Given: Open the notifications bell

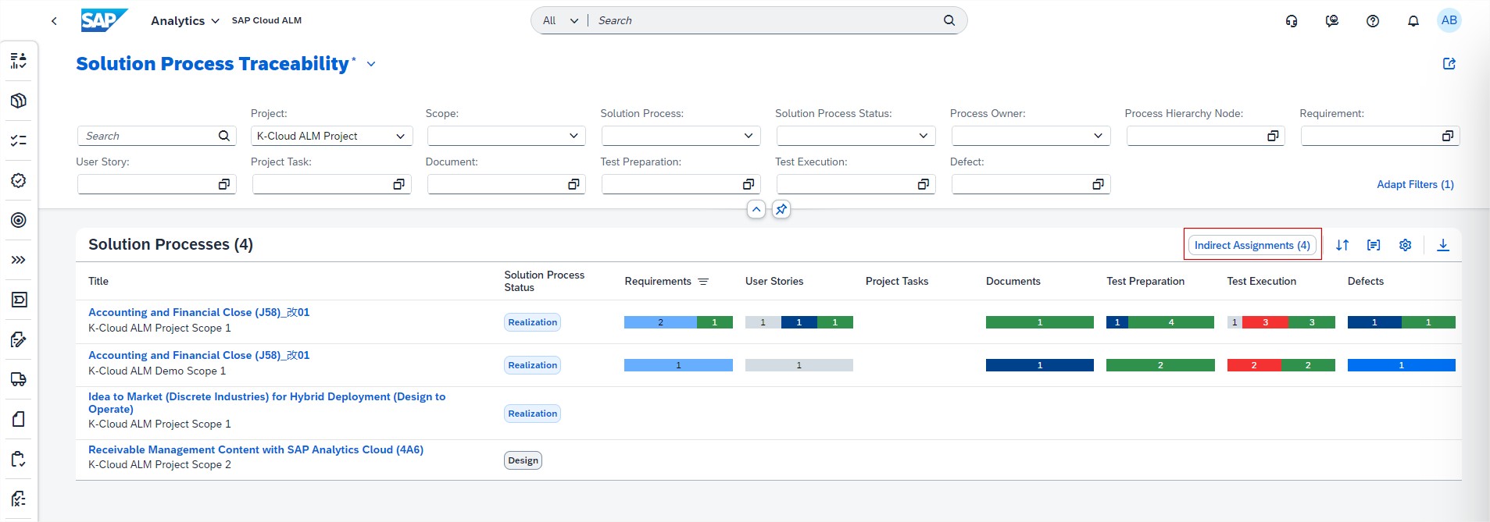Looking at the screenshot, I should pos(1413,21).
